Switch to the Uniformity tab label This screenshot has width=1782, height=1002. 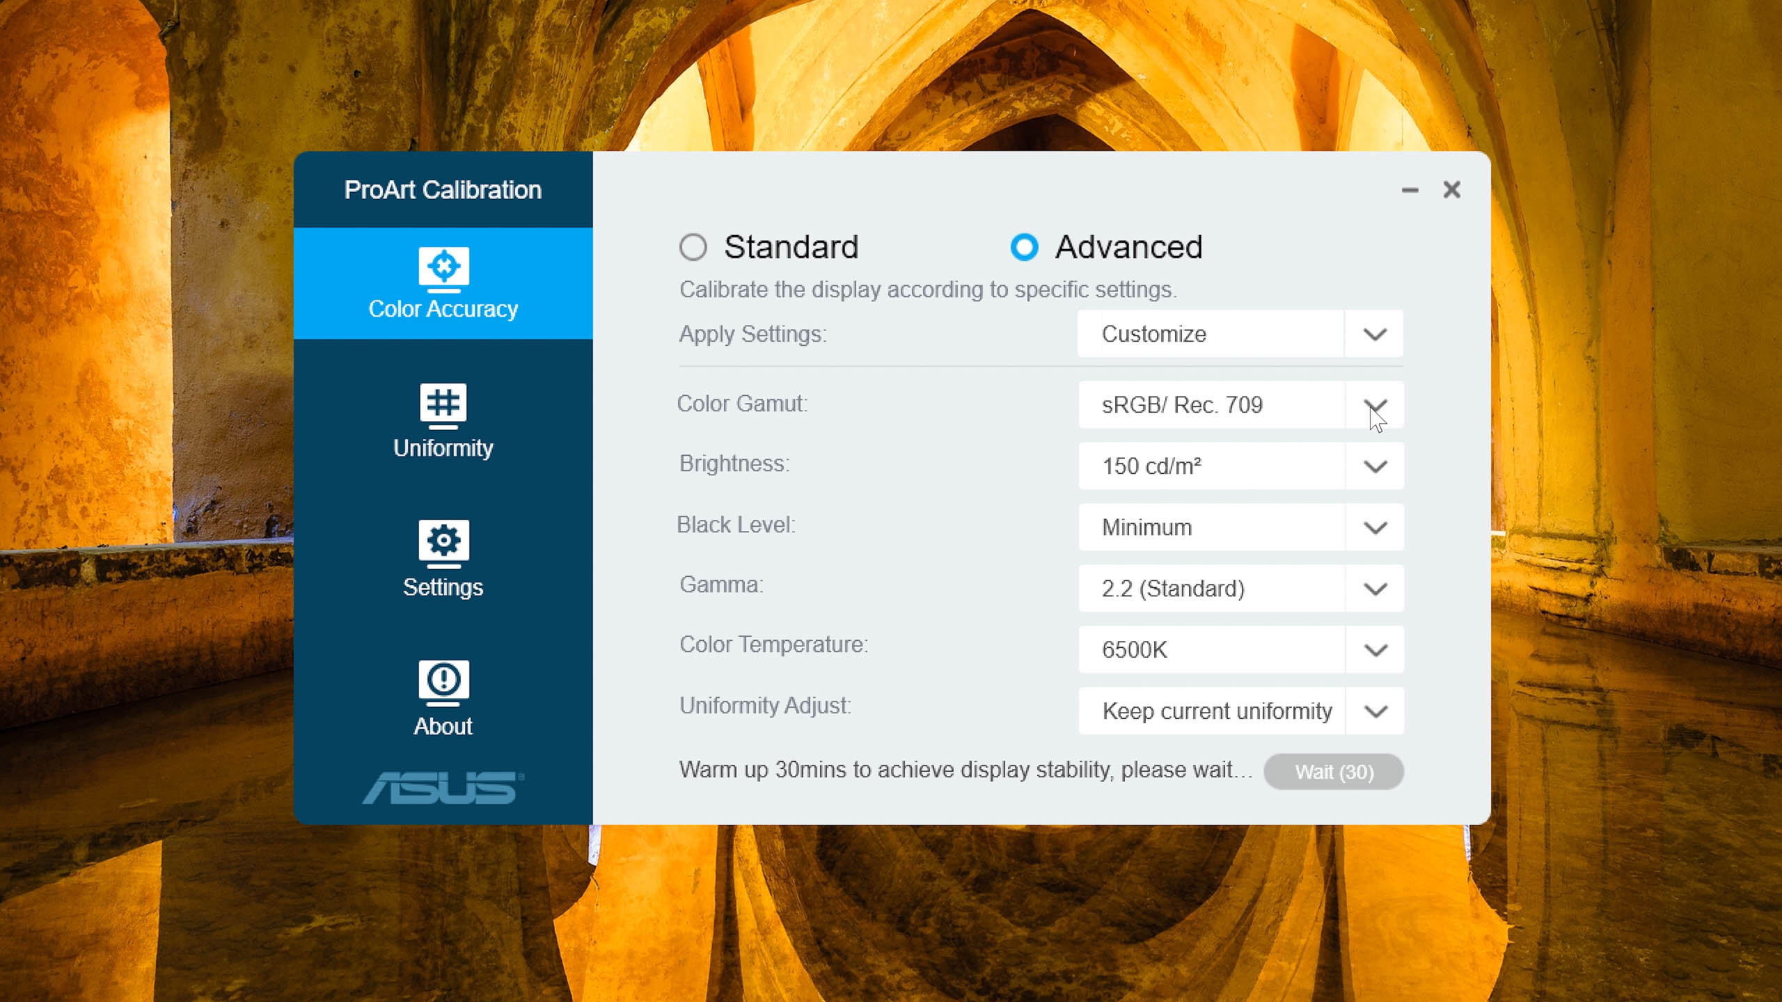(443, 448)
